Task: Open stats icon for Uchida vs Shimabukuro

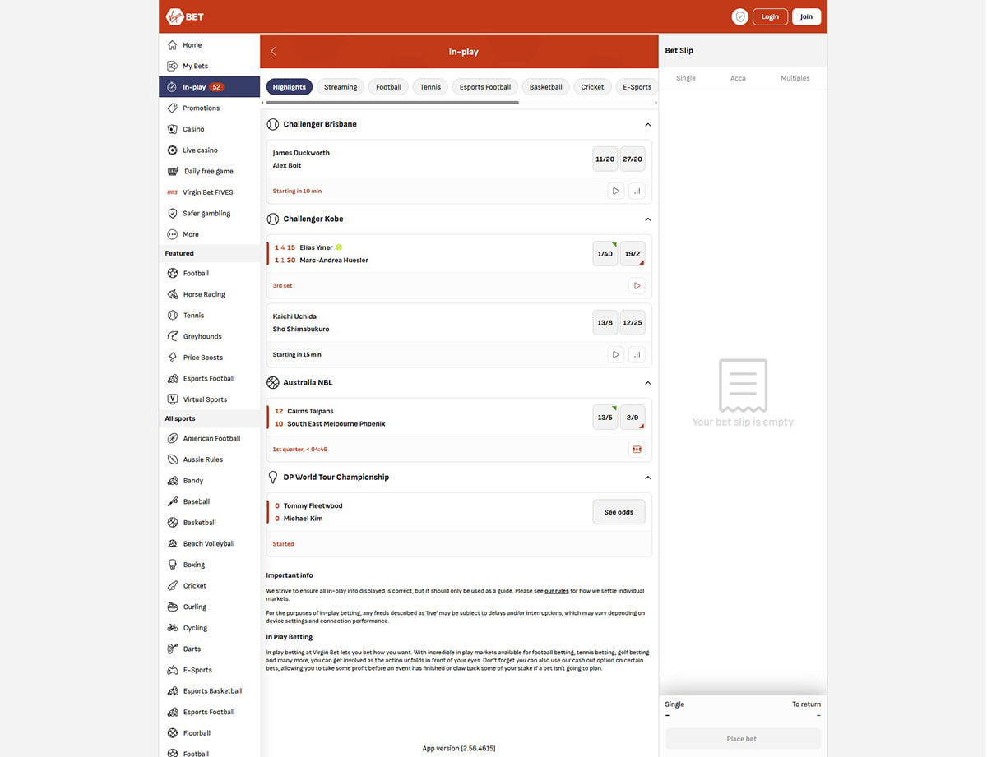Action: [x=636, y=355]
